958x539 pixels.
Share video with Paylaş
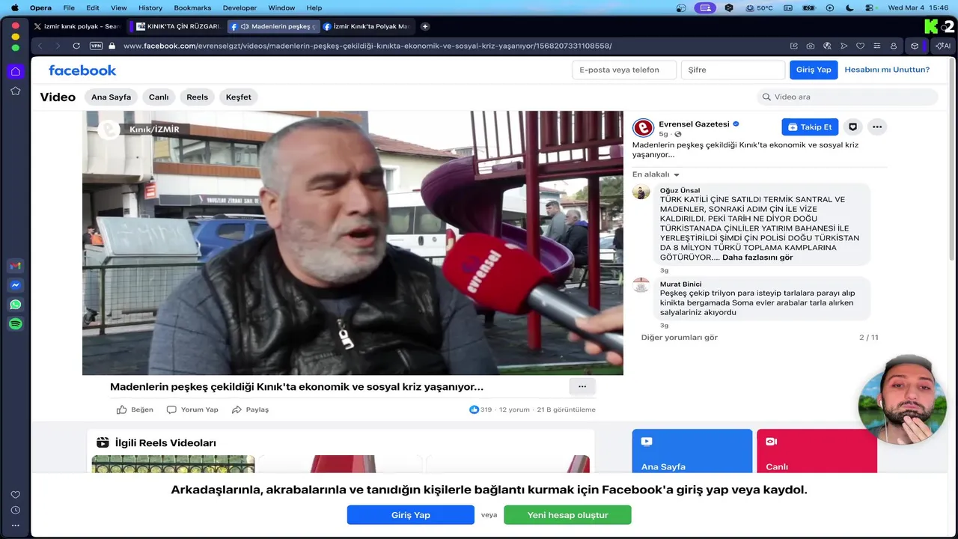coord(250,409)
